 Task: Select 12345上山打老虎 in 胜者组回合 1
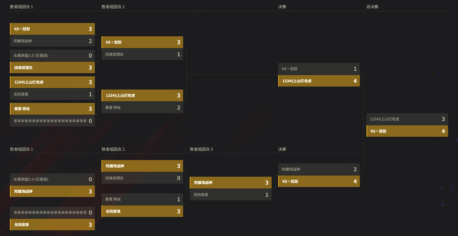click(52, 82)
